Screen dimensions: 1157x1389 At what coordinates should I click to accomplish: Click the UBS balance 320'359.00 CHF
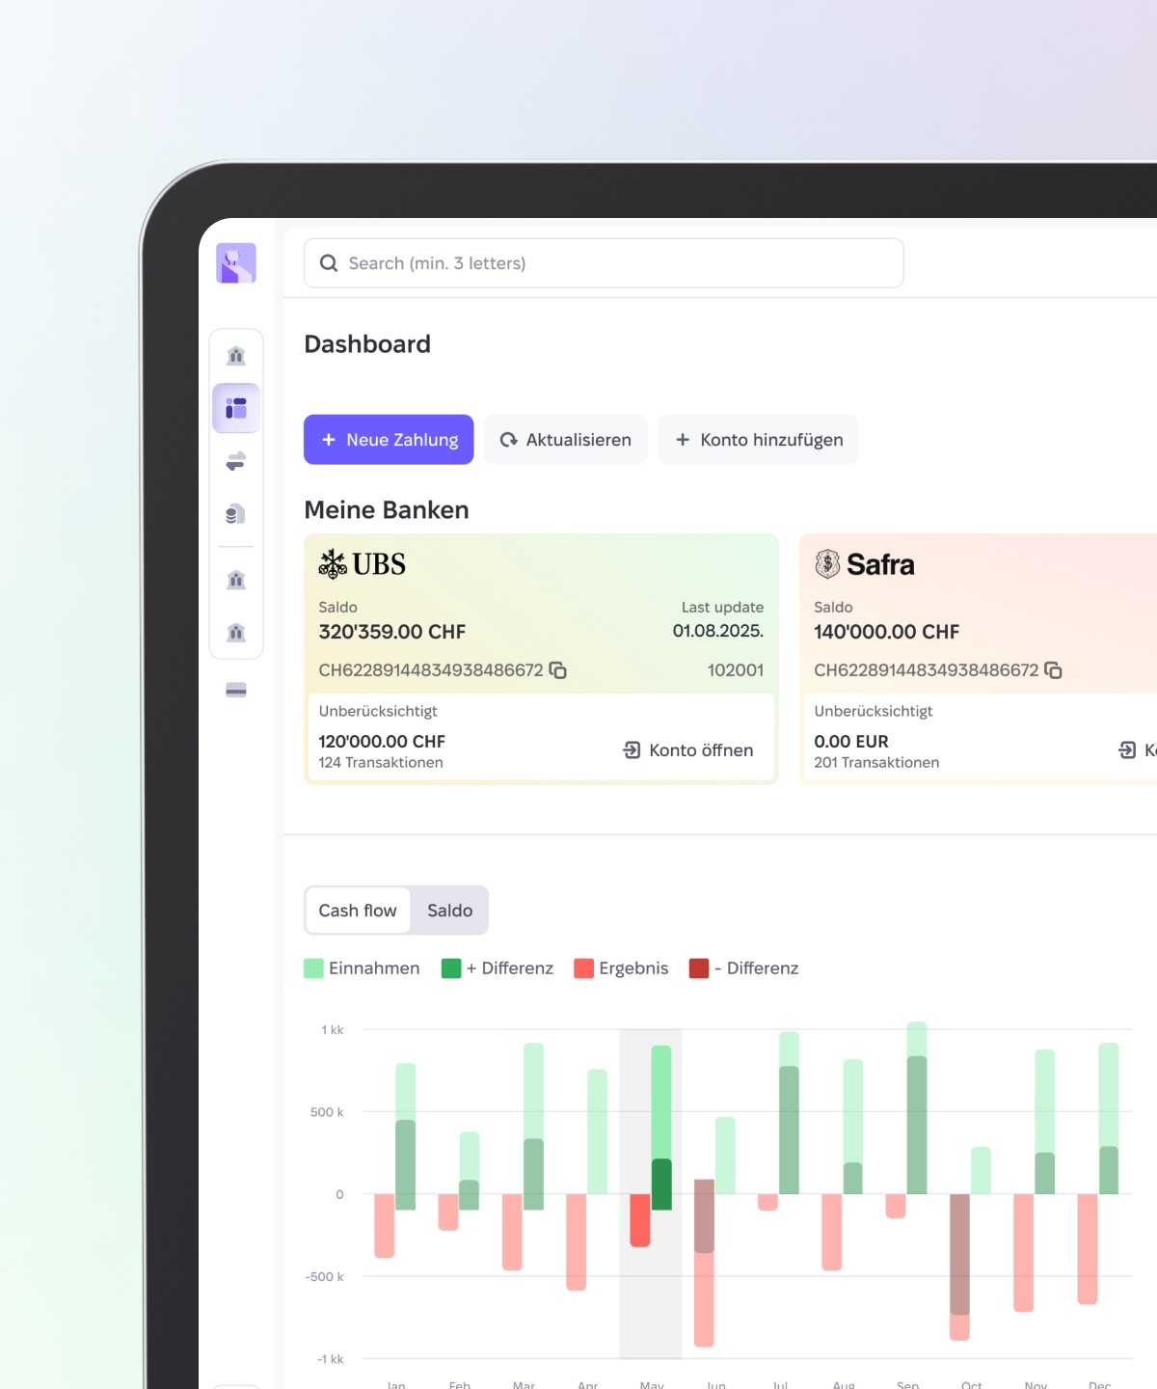392,632
